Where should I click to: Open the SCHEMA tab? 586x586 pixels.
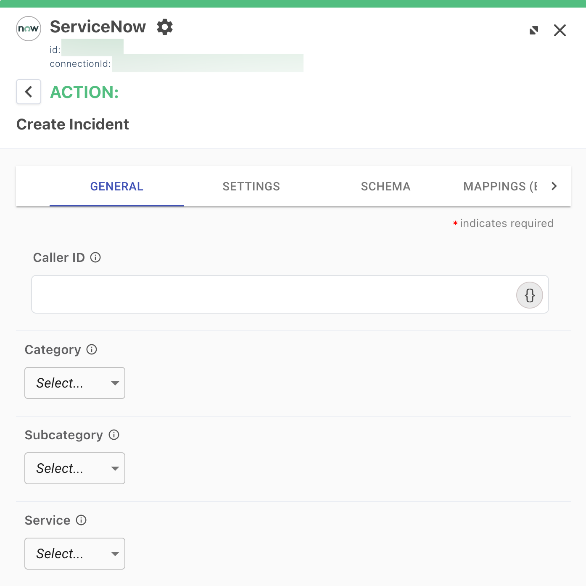click(385, 186)
